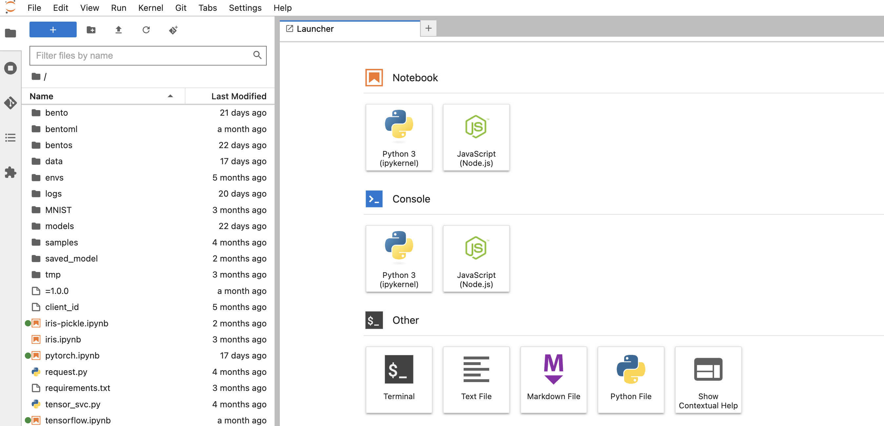884x426 pixels.
Task: Show the Table of Contents panel
Action: (10, 138)
